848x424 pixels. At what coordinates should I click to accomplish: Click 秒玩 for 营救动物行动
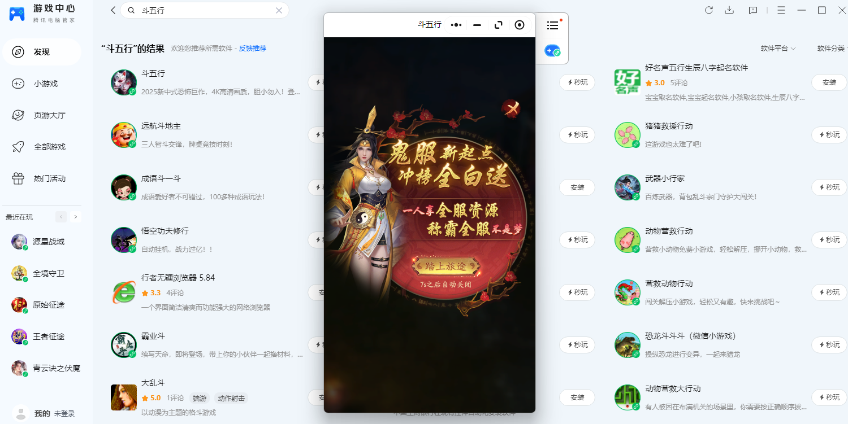coord(829,292)
